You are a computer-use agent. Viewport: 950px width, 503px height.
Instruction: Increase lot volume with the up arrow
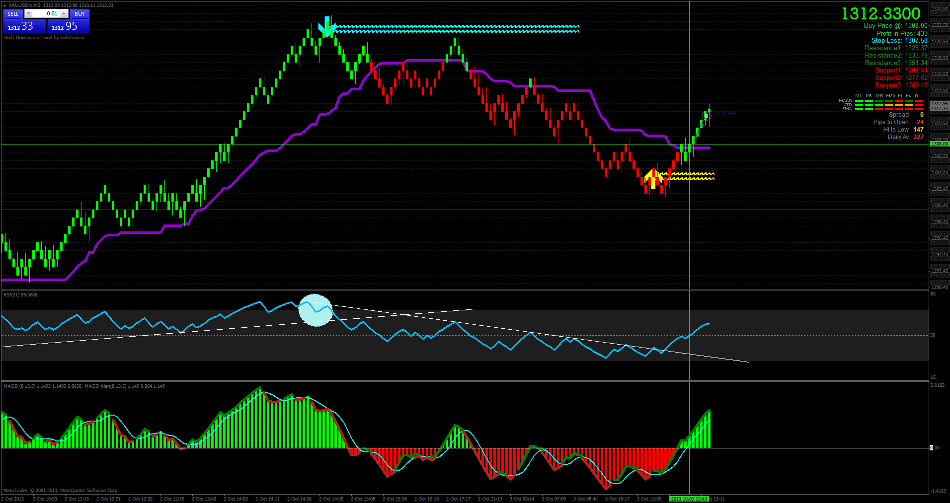(64, 14)
